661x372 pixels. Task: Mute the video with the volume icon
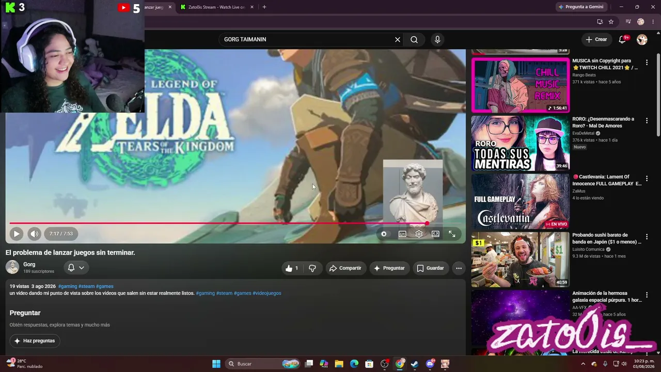(x=34, y=234)
